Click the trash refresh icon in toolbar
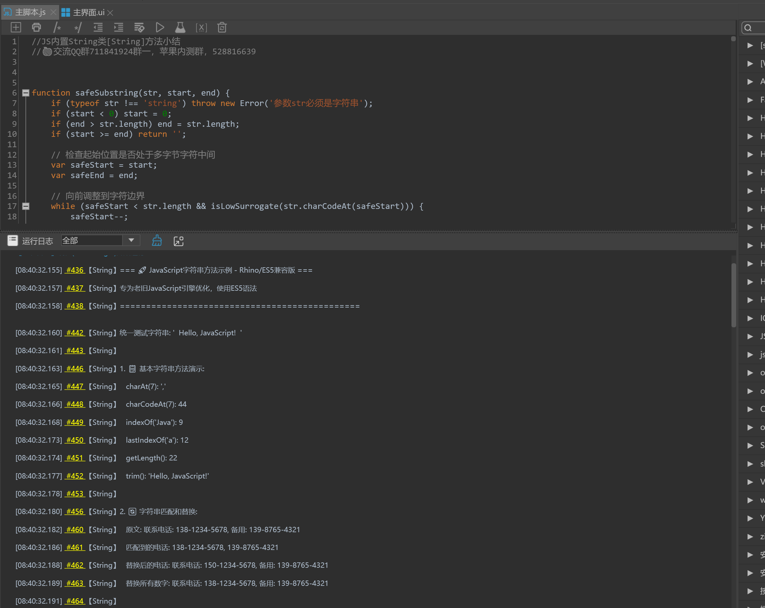The image size is (765, 608). click(x=222, y=27)
